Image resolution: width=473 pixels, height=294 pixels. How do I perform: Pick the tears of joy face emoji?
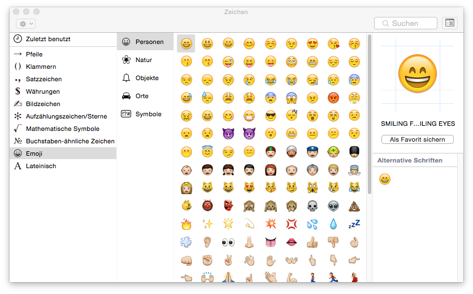pyautogui.click(x=271, y=80)
